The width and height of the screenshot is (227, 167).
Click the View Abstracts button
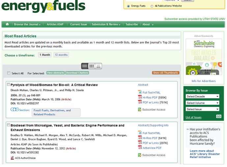coord(56,73)
